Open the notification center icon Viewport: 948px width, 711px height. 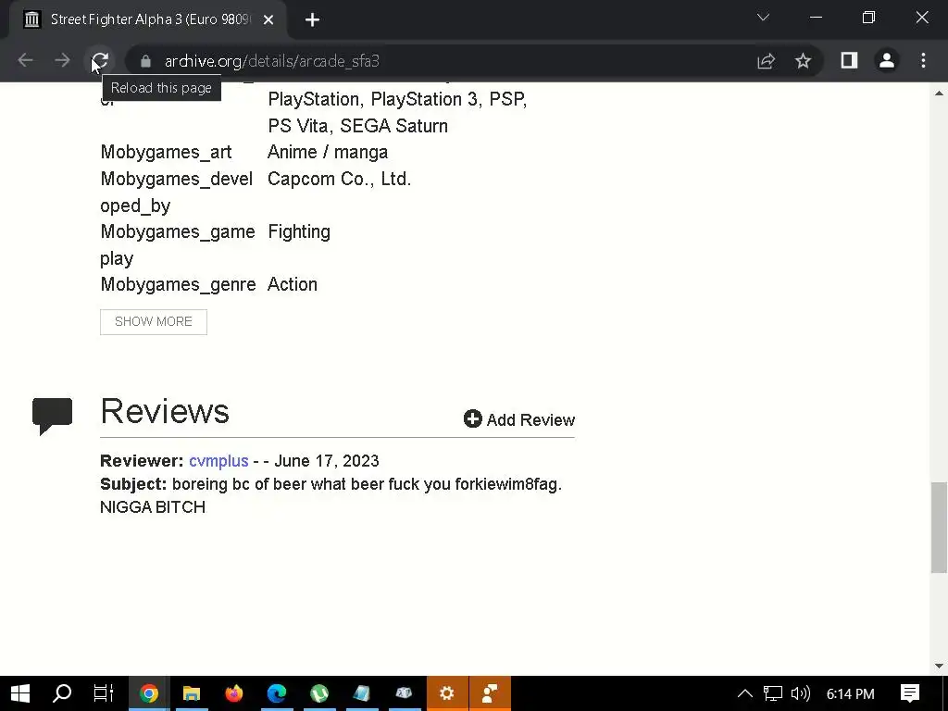pos(910,693)
